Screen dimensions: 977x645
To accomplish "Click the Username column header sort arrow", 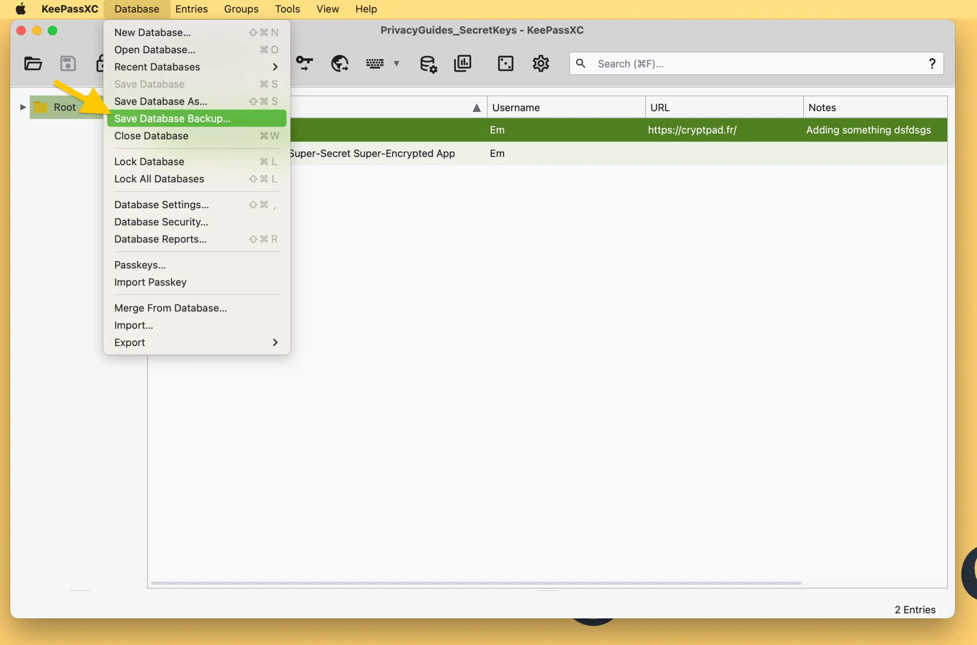I will tap(476, 107).
